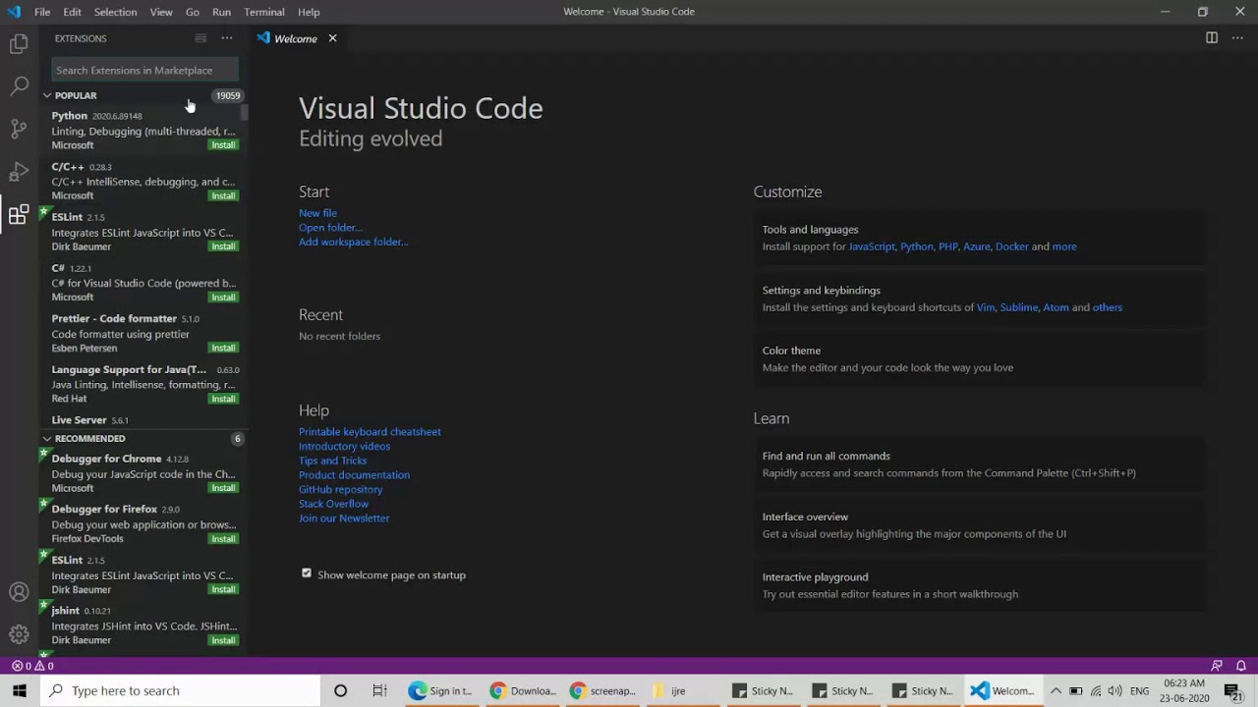
Task: Install Debugger for Chrome extension
Action: [223, 488]
